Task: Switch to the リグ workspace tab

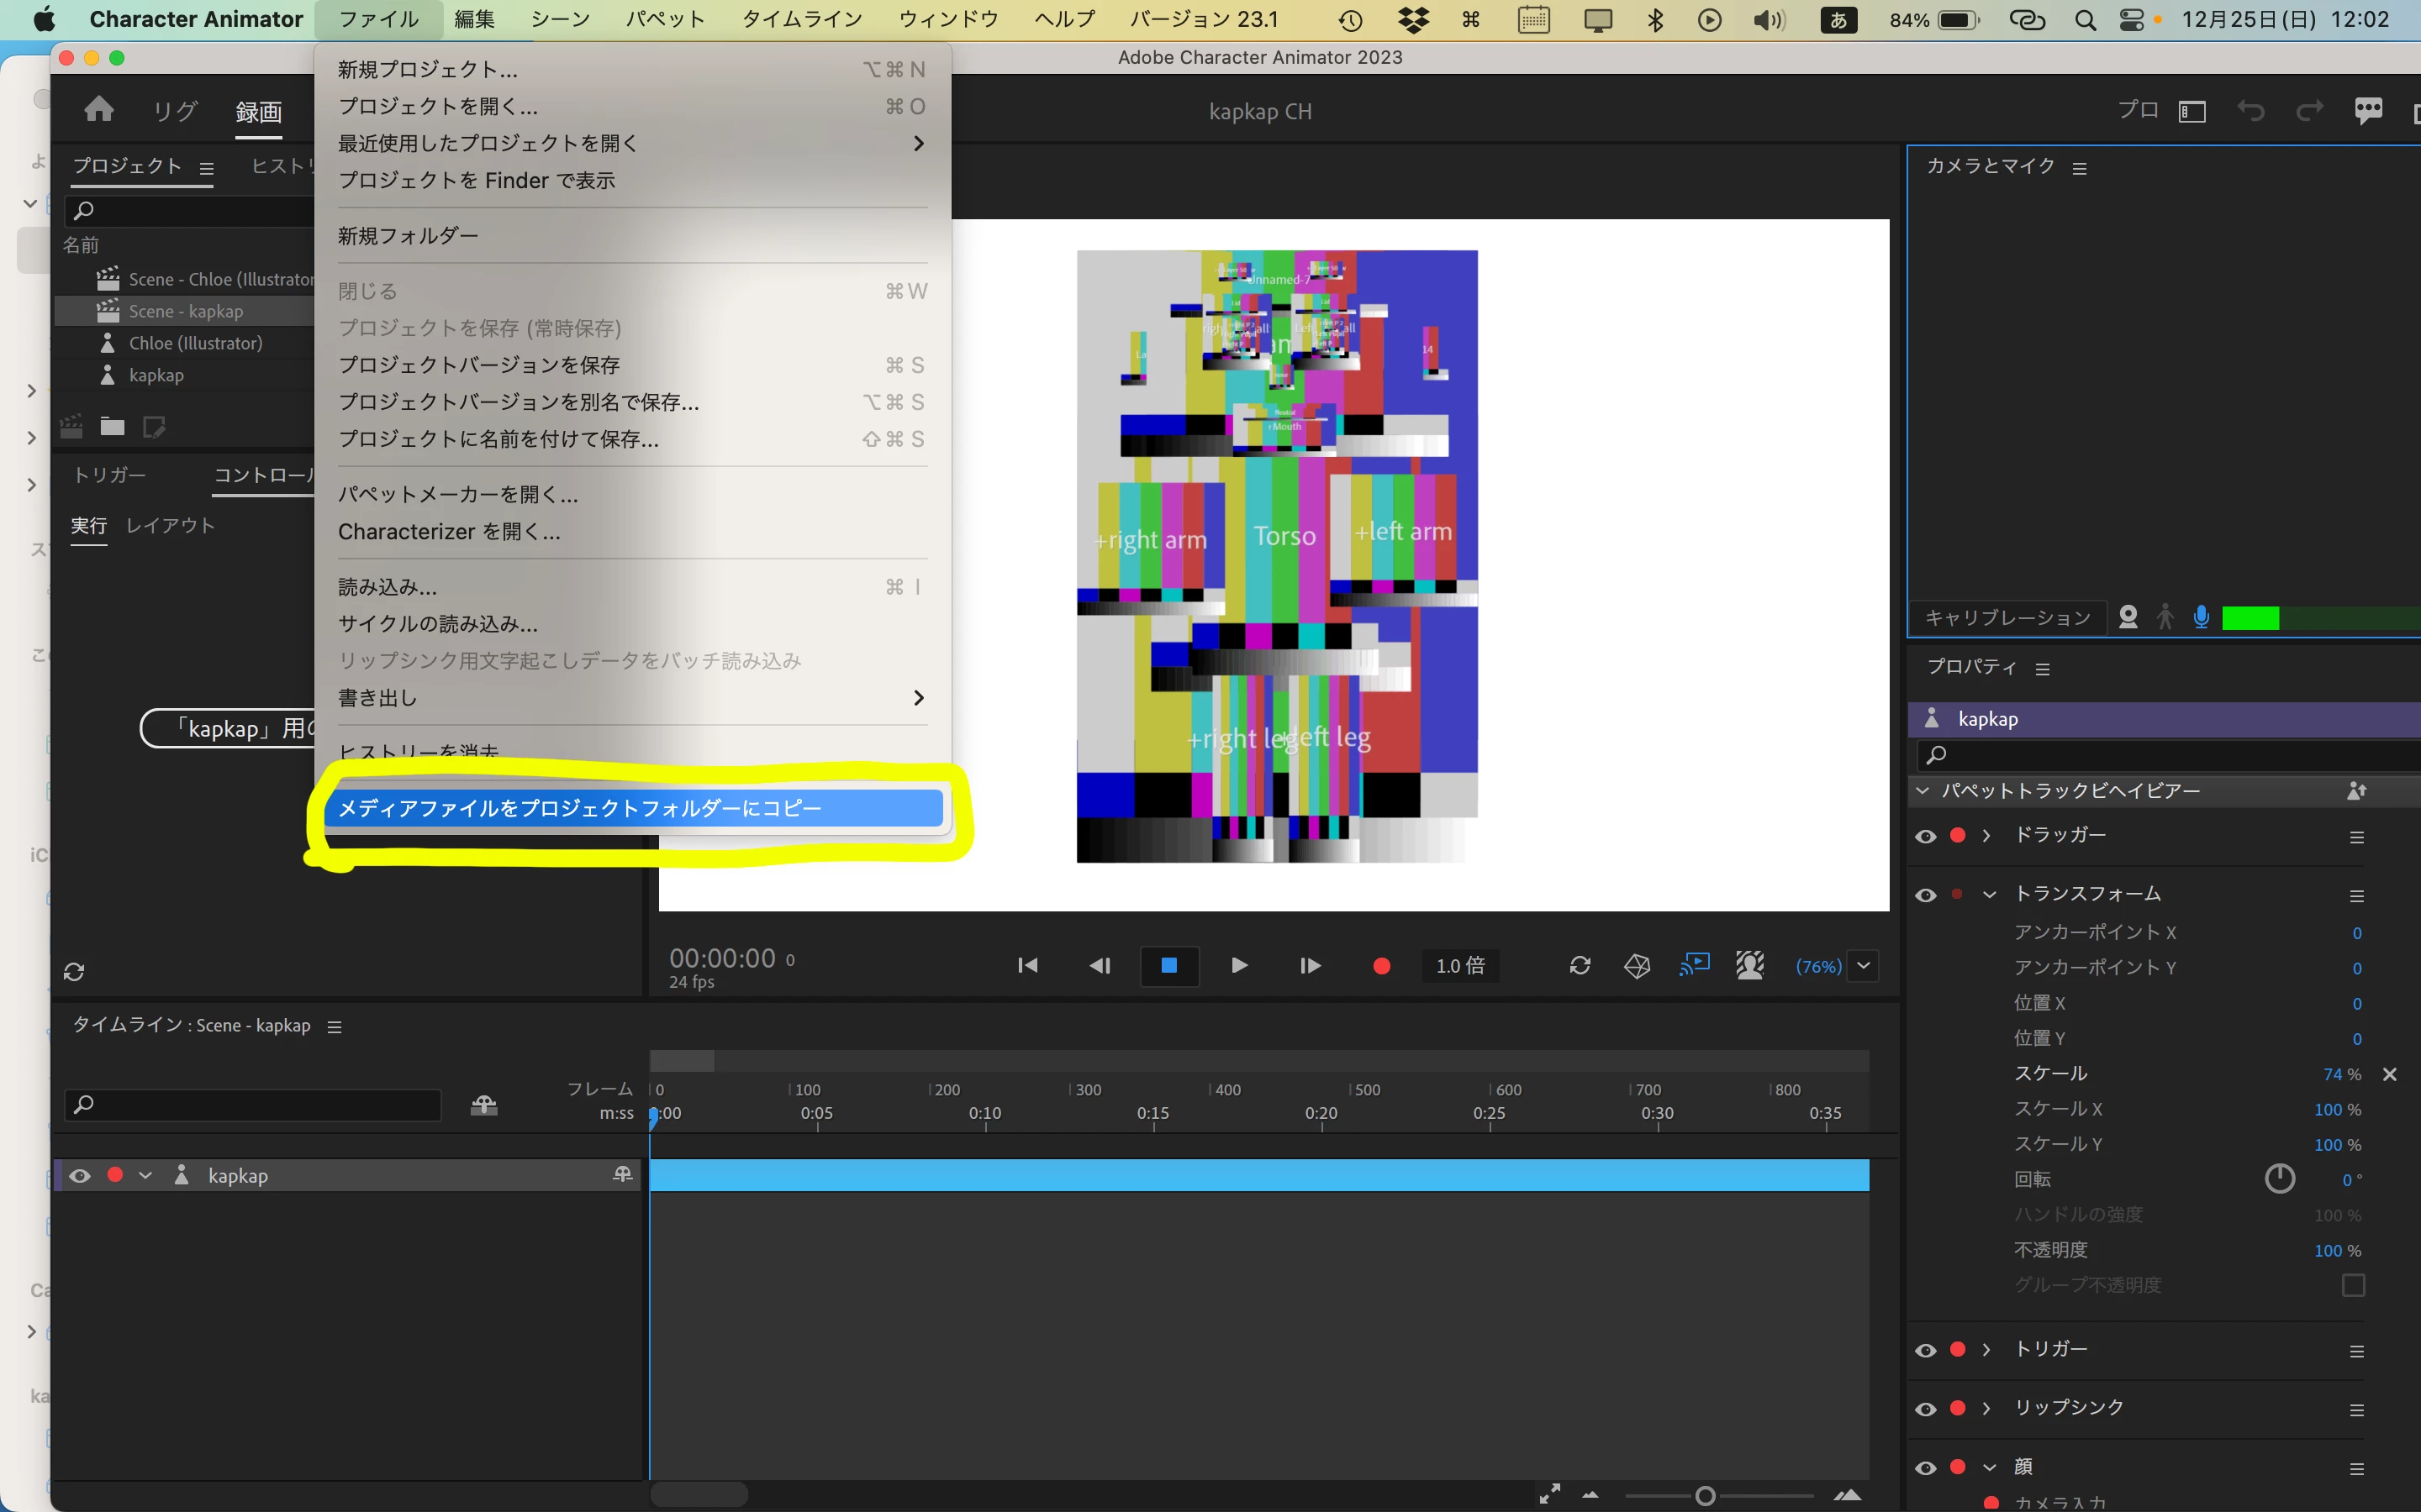Action: (x=175, y=111)
